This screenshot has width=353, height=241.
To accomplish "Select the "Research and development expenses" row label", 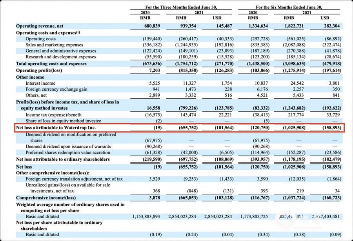I will tap(60, 57).
